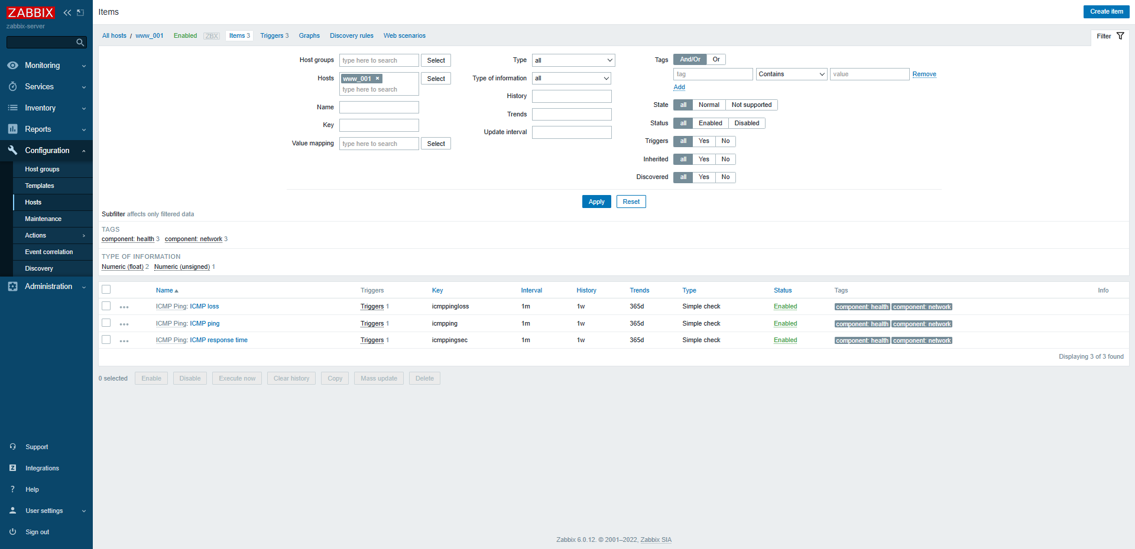Click the Administration gear icon
The image size is (1135, 549).
(12, 287)
